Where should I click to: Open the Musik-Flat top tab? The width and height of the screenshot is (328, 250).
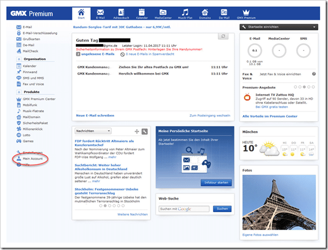pyautogui.click(x=185, y=14)
